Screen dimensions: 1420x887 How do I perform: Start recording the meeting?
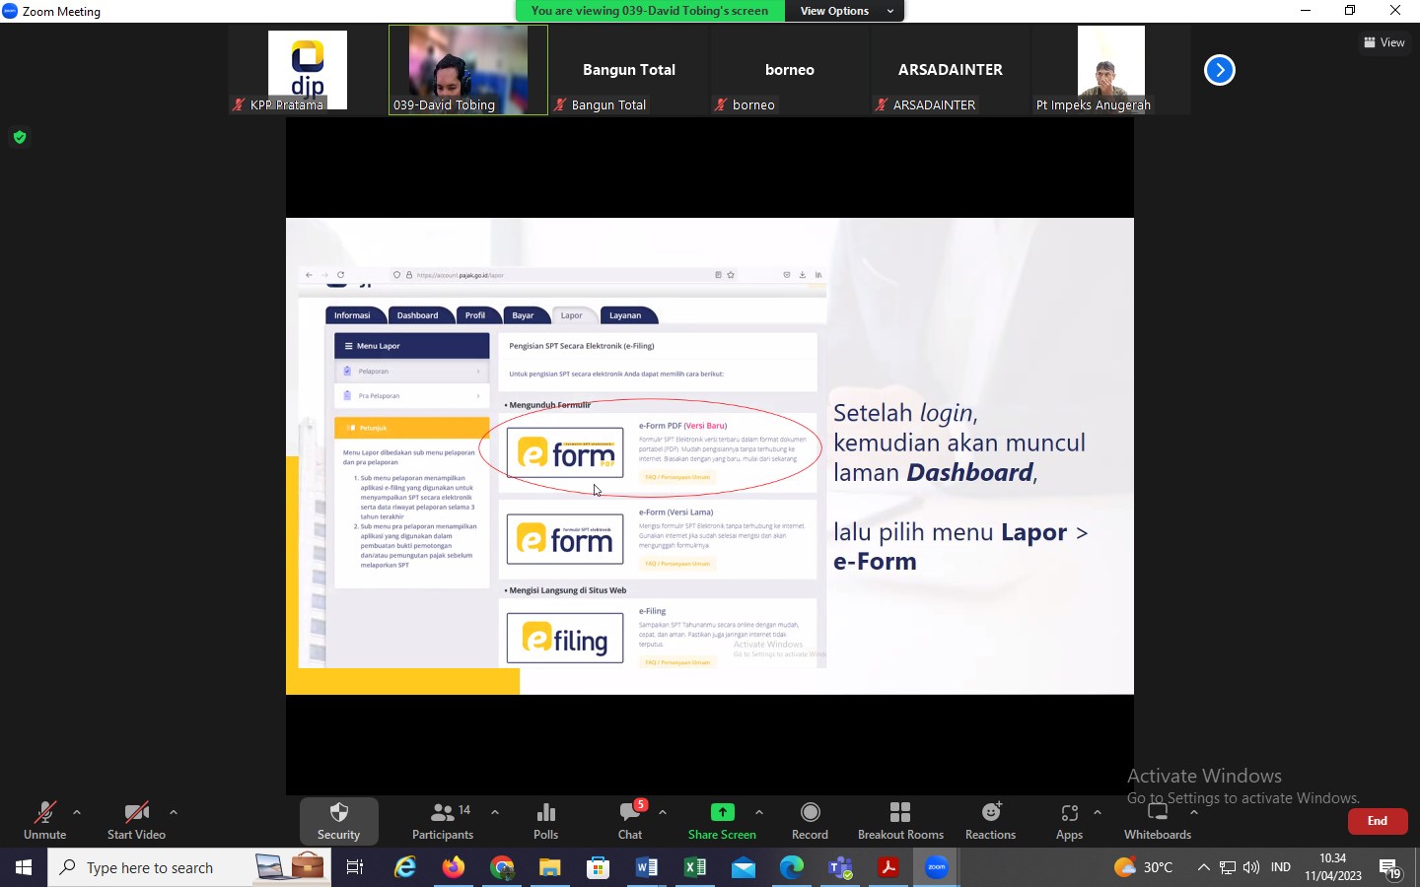coord(810,821)
